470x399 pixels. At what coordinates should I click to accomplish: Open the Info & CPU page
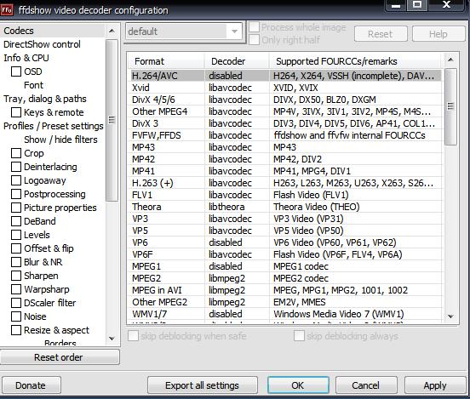[x=26, y=58]
